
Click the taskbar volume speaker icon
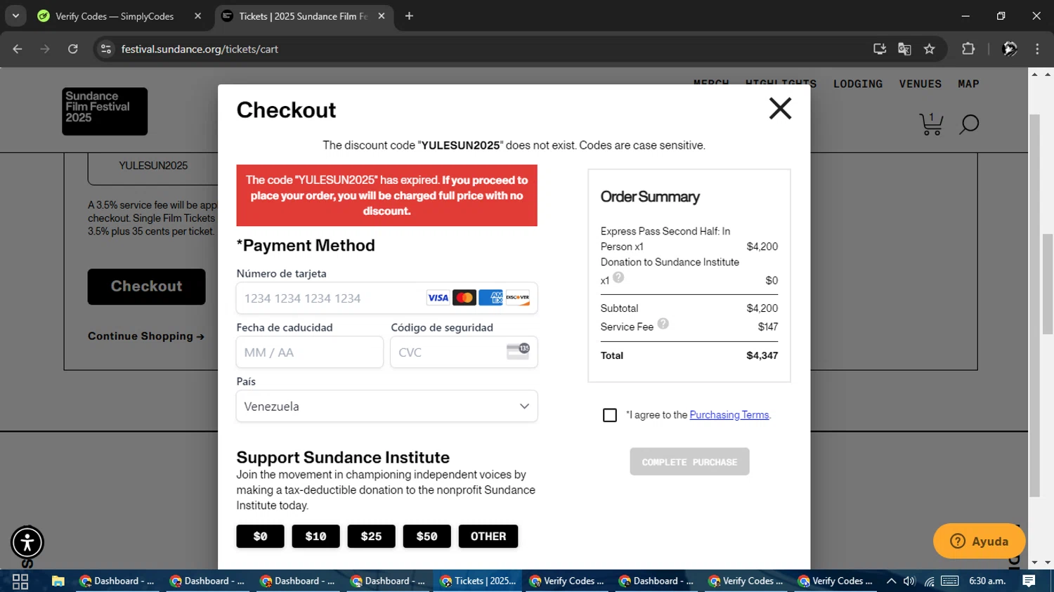coord(909,581)
